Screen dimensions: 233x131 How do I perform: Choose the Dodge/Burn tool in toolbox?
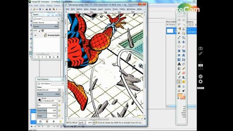[183, 91]
